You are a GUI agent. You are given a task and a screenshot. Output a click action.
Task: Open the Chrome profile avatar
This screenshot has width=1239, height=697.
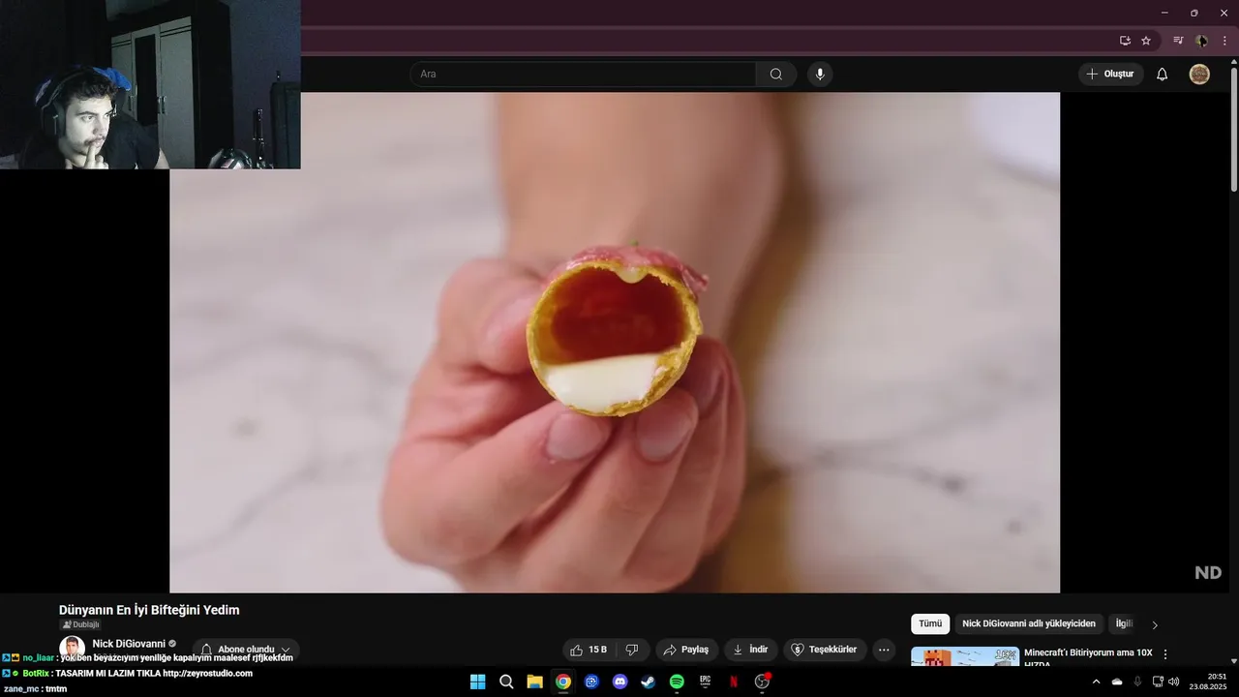[x=1201, y=41]
